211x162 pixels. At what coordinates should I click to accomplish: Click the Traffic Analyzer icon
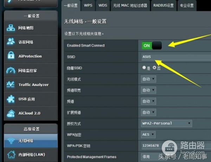click(11, 85)
